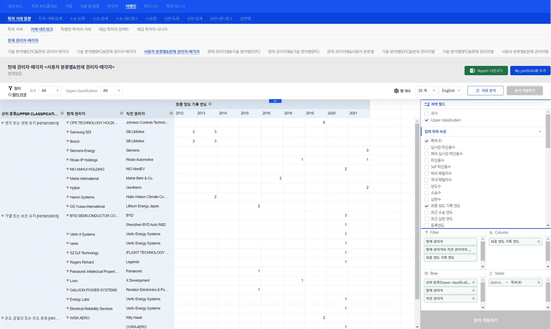Enable the 국가 pivot field checkbox
The height and width of the screenshot is (329, 551).
tap(426, 114)
